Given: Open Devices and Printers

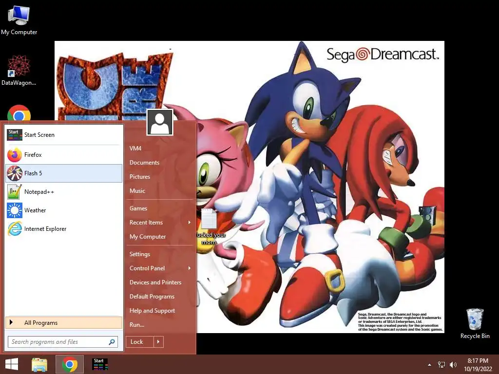Looking at the screenshot, I should 155,282.
